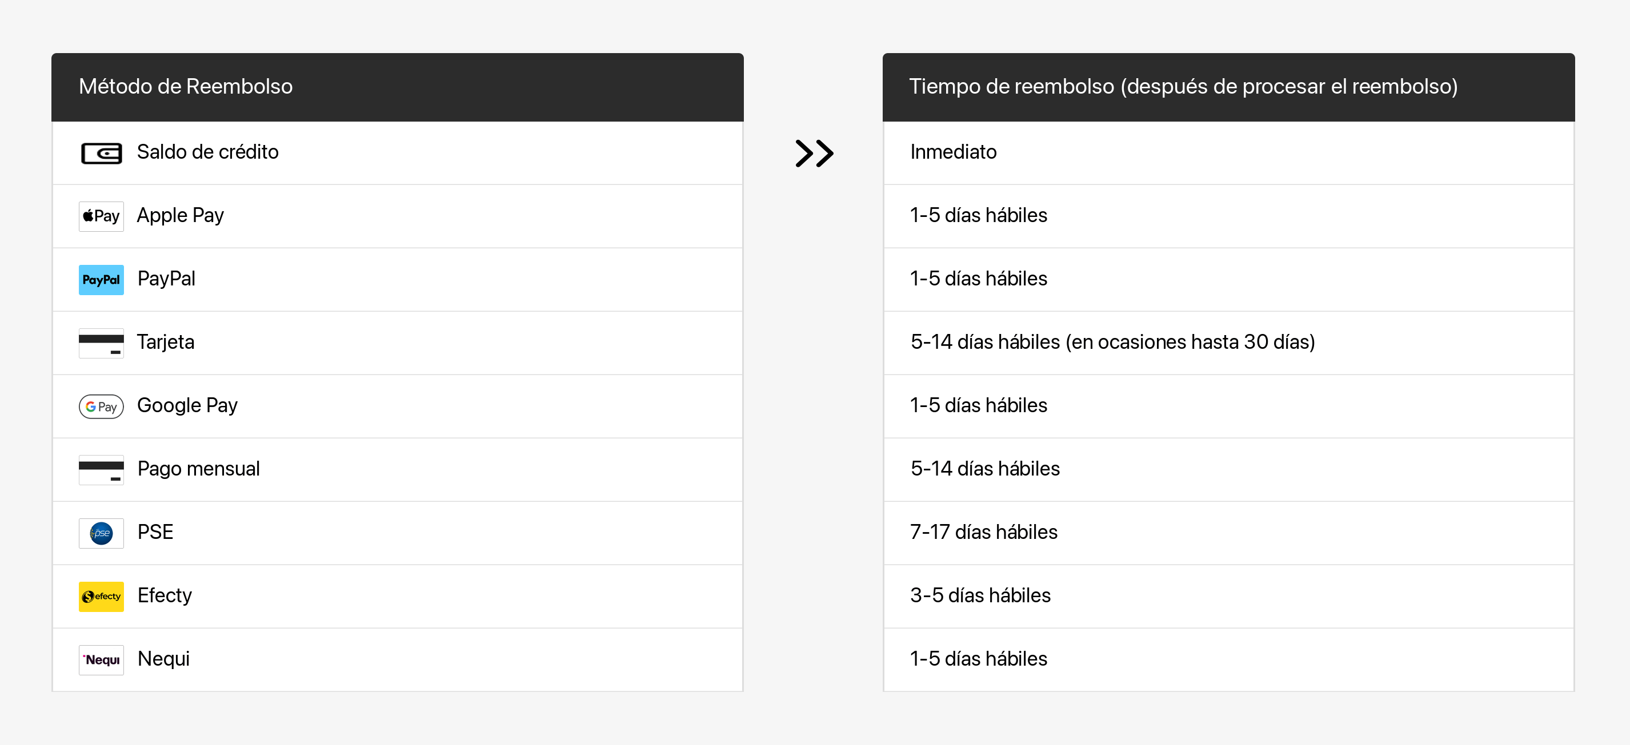This screenshot has height=745, width=1630.
Task: Click the Saldo de crédito label
Action: pos(207,152)
